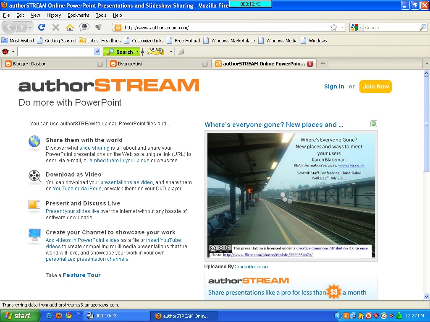
Task: Open the Latest Headlines bookmark
Action: click(100, 41)
